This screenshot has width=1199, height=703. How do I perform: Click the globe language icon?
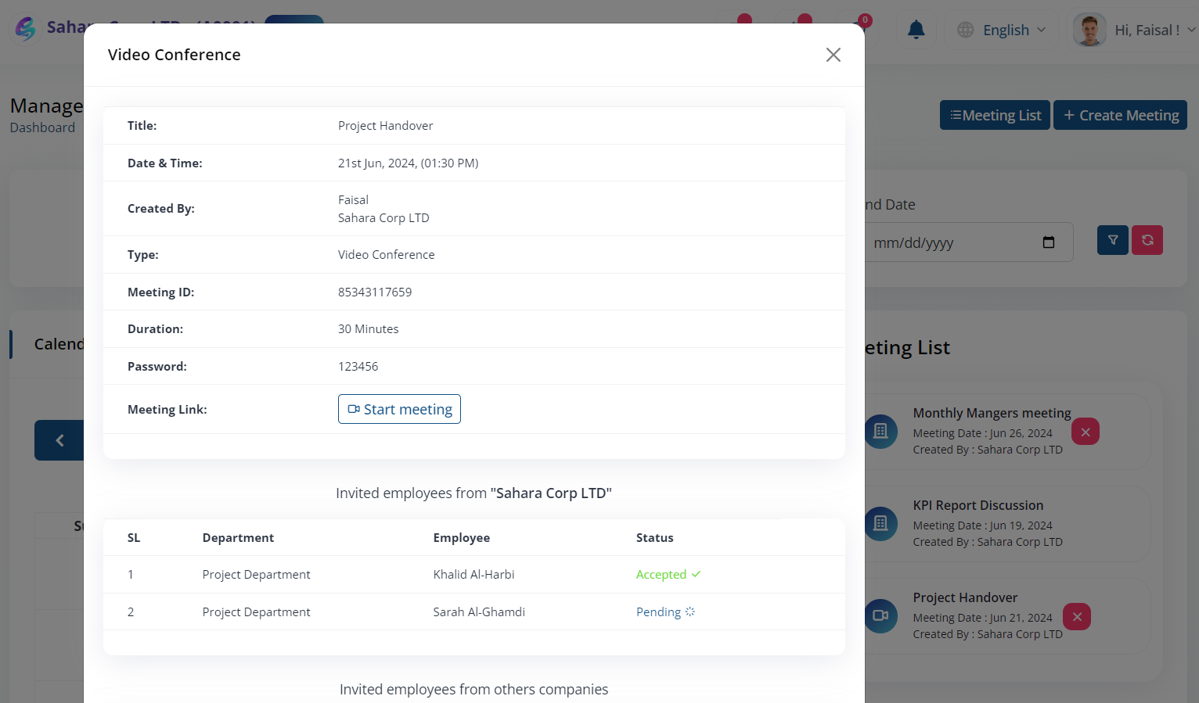(966, 30)
